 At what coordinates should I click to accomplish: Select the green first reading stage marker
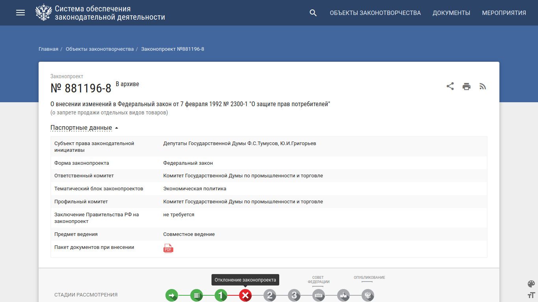pyautogui.click(x=221, y=295)
